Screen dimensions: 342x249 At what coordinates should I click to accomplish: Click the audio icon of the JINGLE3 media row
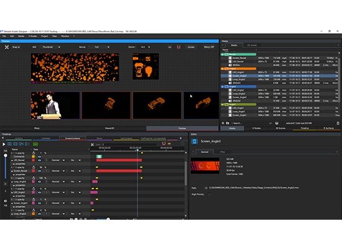(230, 83)
